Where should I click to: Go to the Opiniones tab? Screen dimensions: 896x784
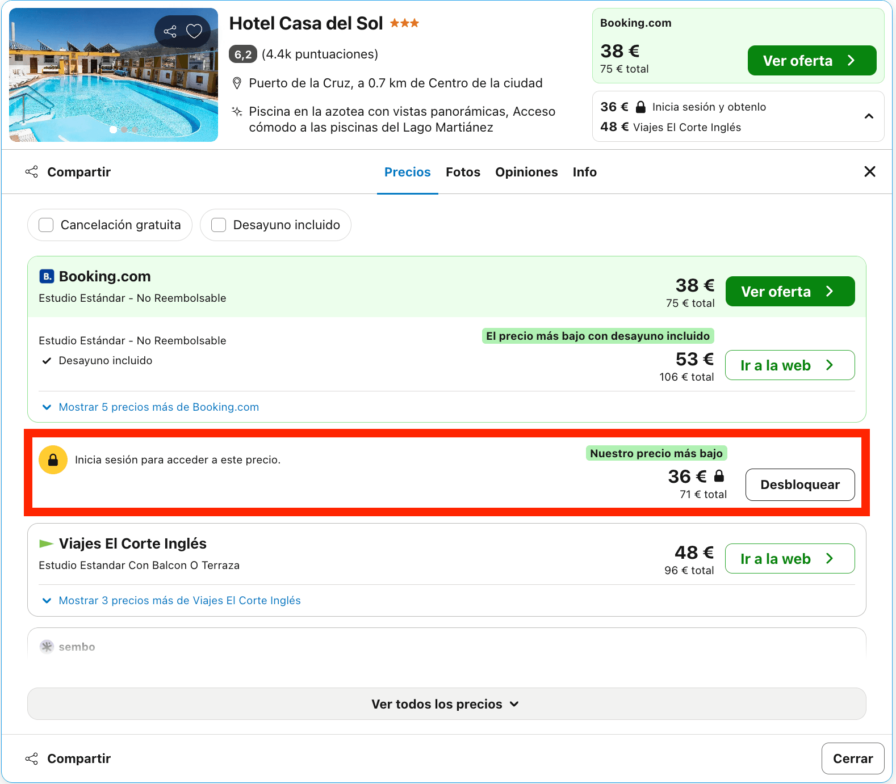coord(526,172)
